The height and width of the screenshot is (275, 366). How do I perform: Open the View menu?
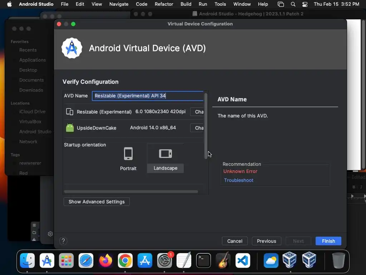tap(97, 4)
